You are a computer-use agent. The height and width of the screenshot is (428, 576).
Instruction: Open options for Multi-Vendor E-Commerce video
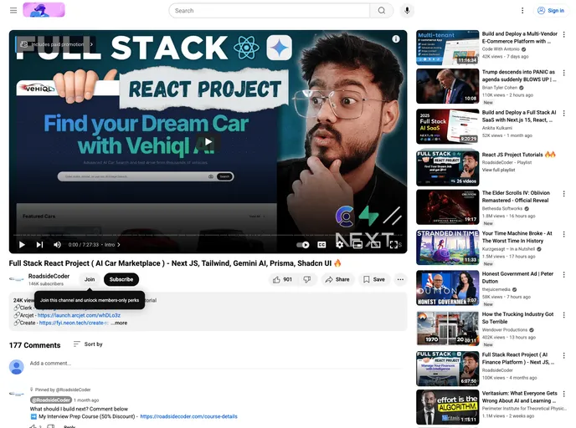click(564, 35)
